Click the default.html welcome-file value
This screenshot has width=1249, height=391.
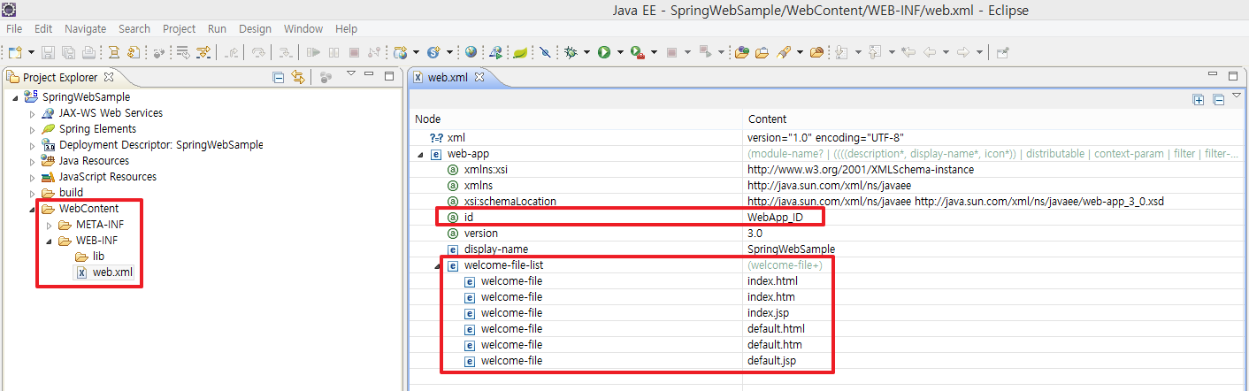[776, 329]
